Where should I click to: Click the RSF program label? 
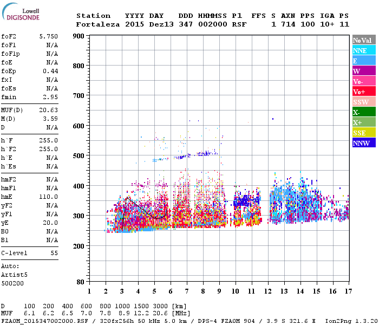[x=239, y=24]
